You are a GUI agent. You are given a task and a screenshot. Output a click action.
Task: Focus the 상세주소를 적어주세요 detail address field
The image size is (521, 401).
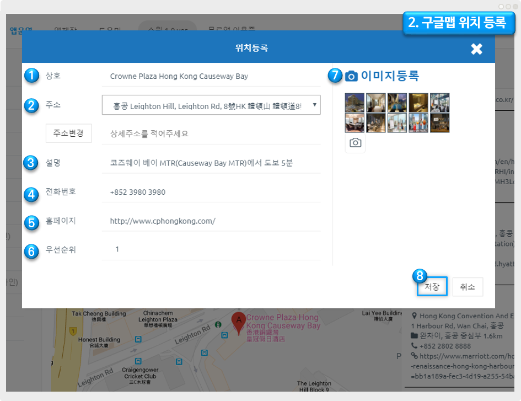(211, 133)
